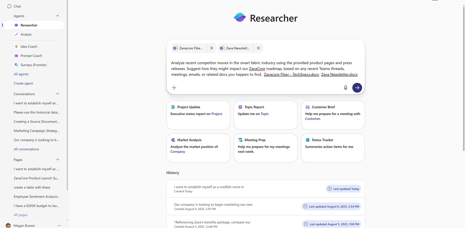Open the Chat icon in sidebar
The width and height of the screenshot is (465, 228).
coord(9,6)
